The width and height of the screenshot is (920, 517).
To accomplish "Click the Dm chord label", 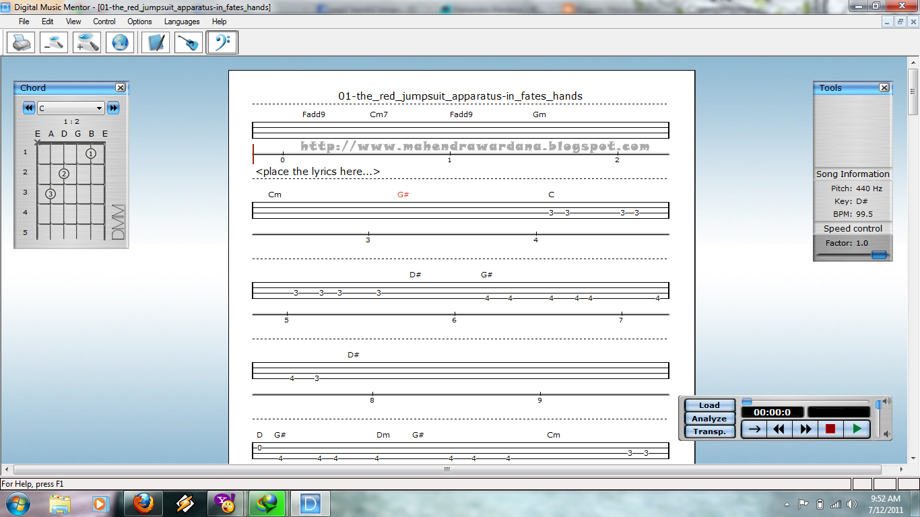I will coord(383,435).
